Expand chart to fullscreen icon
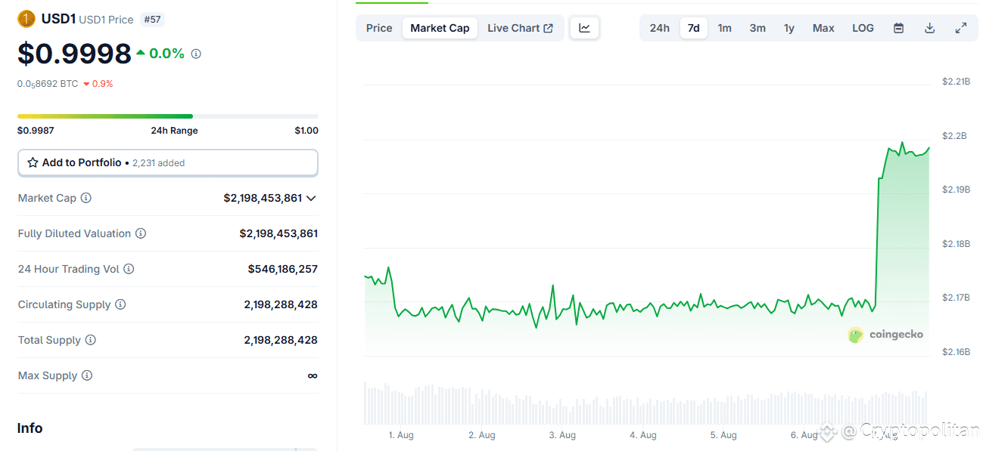Image resolution: width=986 pixels, height=451 pixels. pyautogui.click(x=961, y=28)
